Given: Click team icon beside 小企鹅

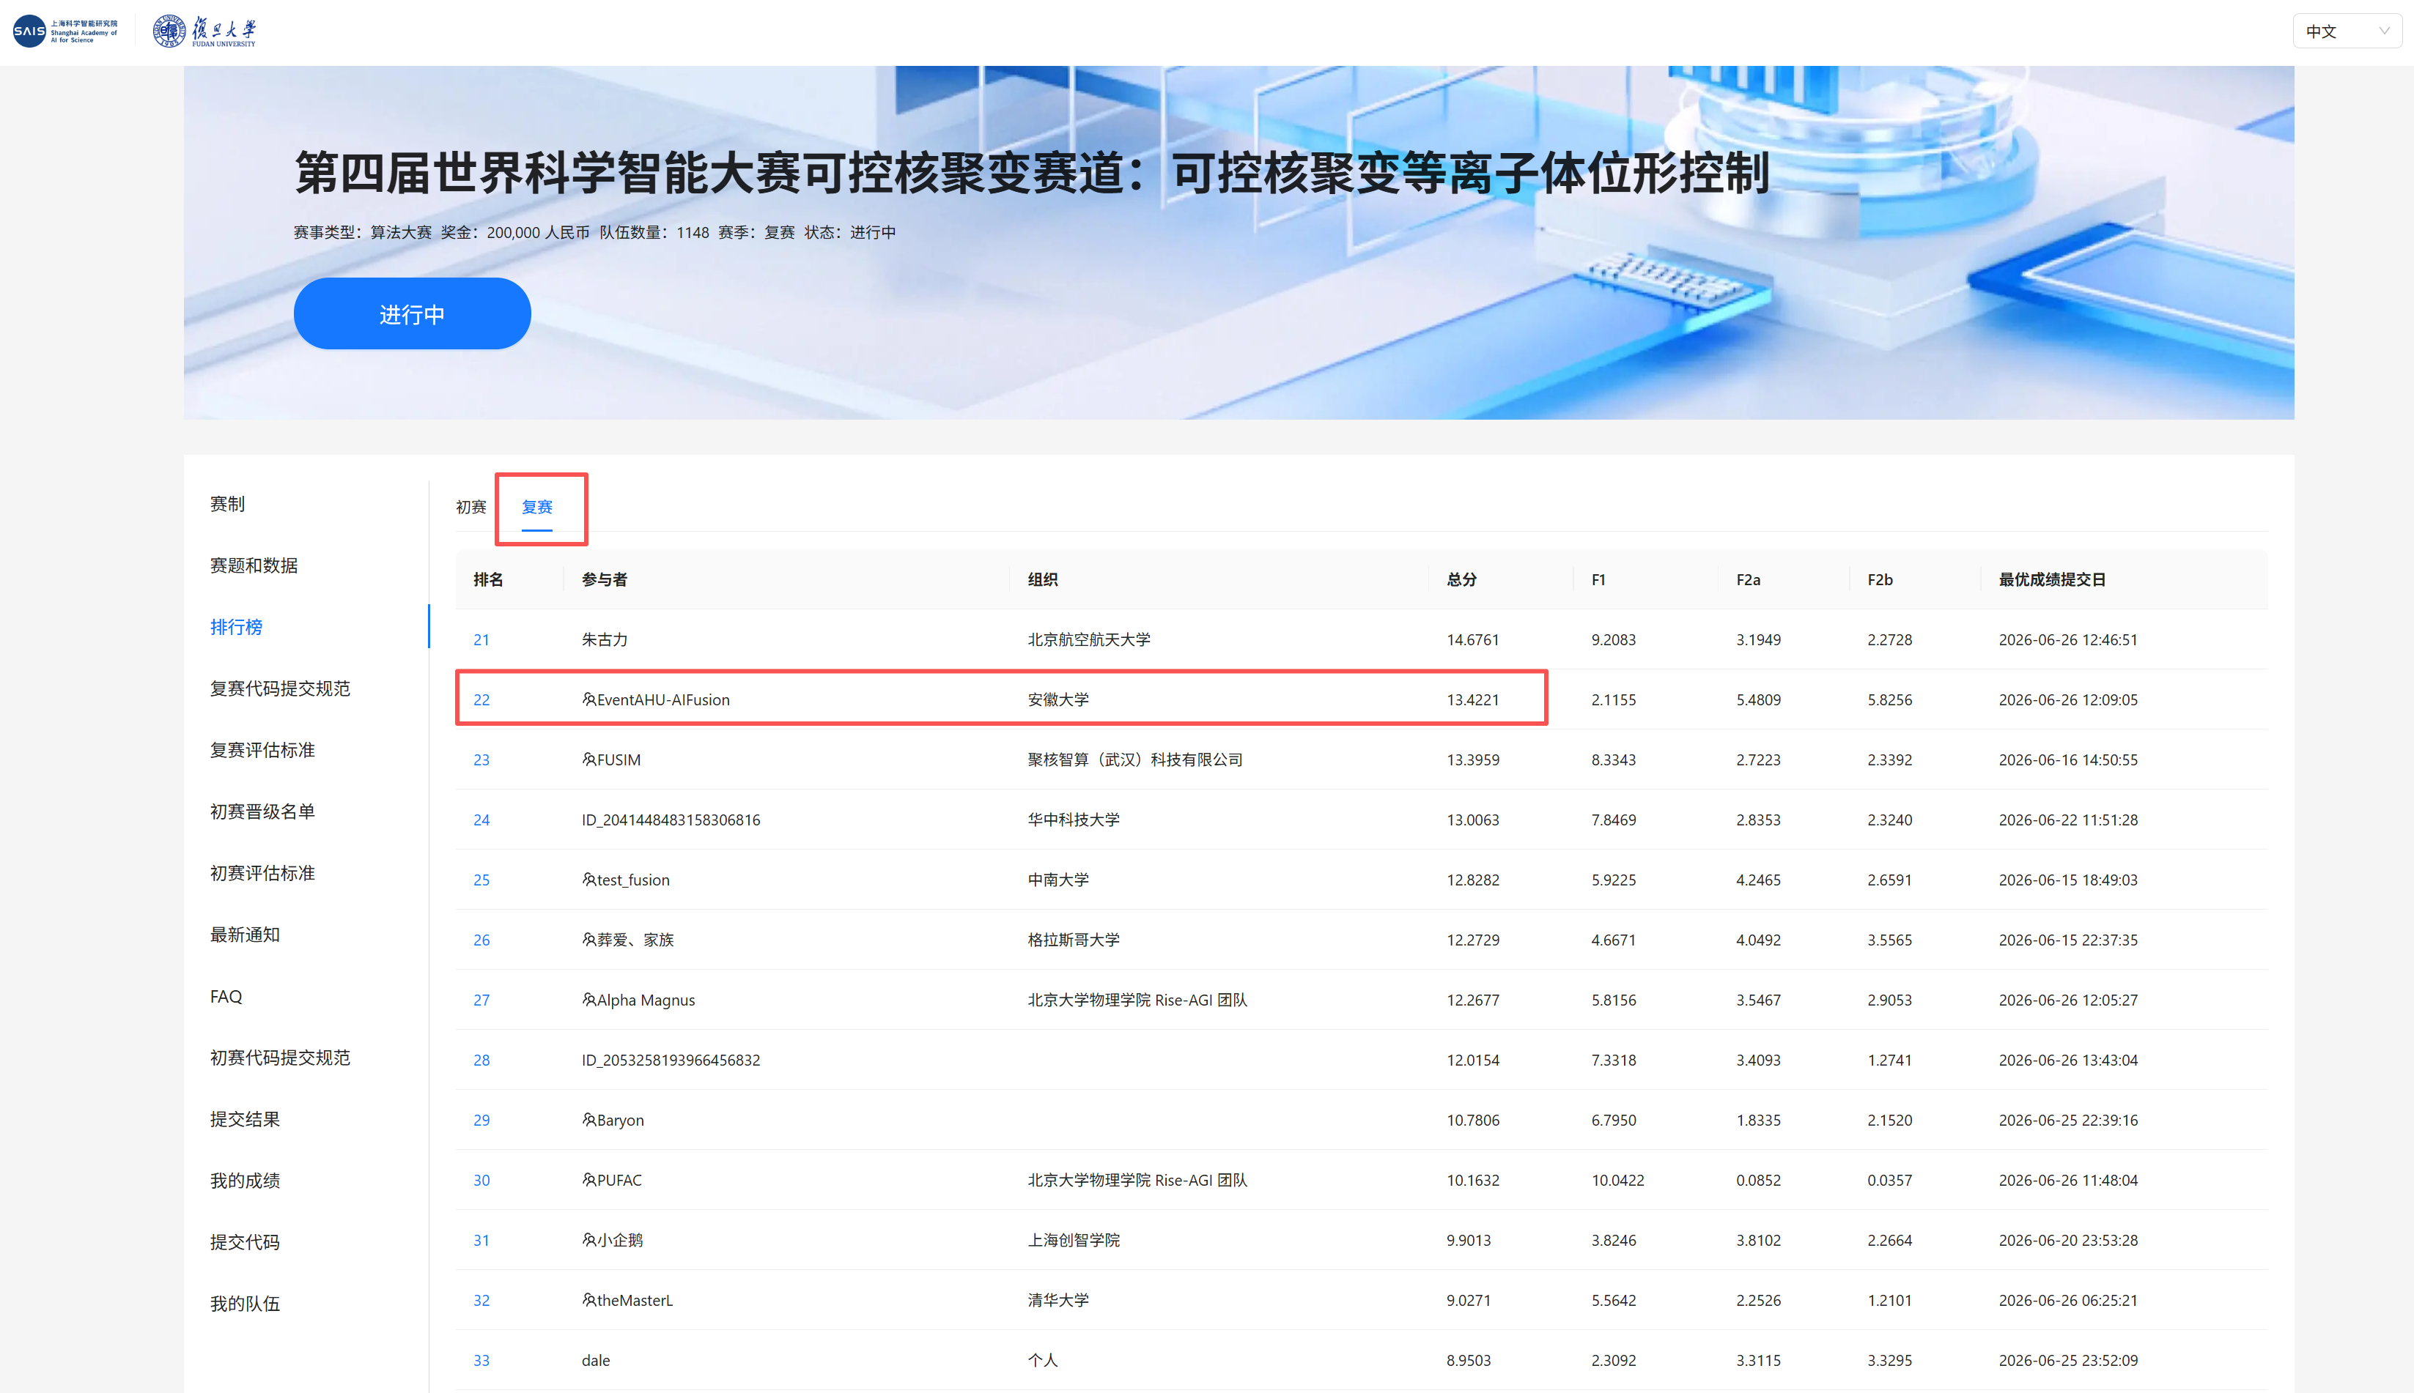Looking at the screenshot, I should 588,1240.
